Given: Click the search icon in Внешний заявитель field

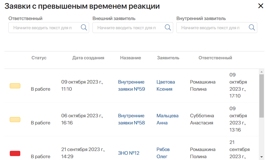Looking at the screenshot, I should point(168,27).
